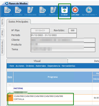Open the Ordenes menu
This screenshot has width=99, height=106.
(30, 66)
